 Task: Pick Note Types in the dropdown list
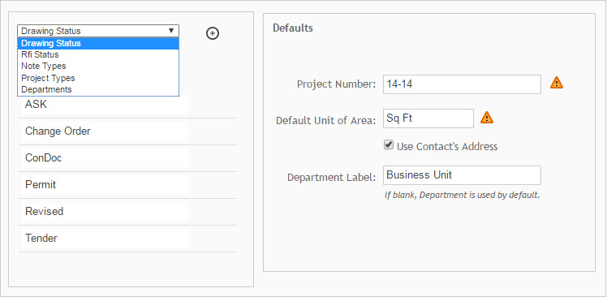pos(98,67)
